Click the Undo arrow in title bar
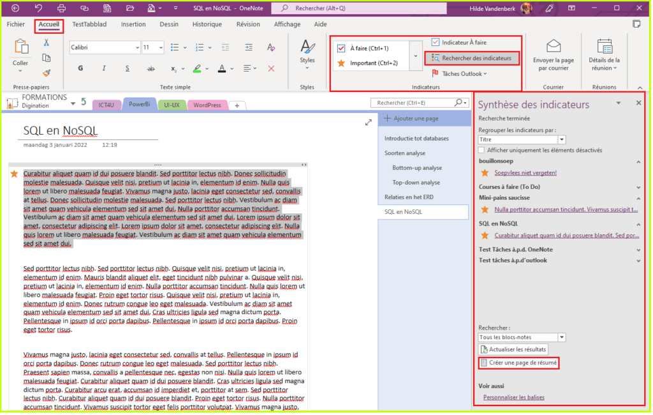 point(38,8)
